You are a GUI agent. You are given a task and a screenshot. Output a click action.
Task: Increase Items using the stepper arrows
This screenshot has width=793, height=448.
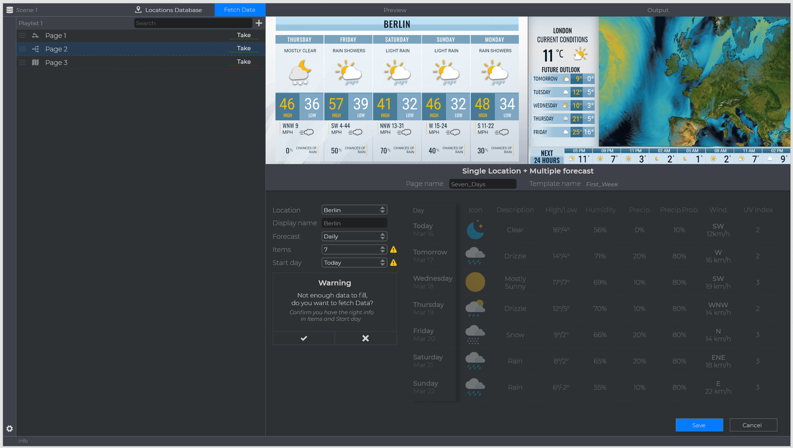point(383,247)
